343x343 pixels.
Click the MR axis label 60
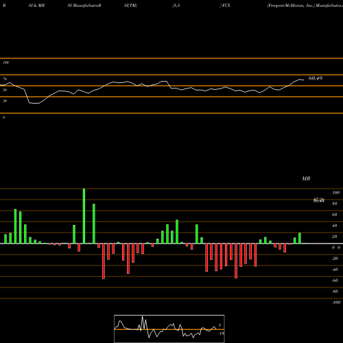click(x=335, y=215)
